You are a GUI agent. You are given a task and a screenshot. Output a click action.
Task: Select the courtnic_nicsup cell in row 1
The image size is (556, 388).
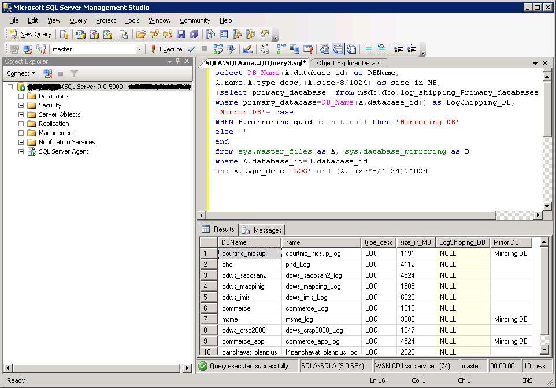250,253
